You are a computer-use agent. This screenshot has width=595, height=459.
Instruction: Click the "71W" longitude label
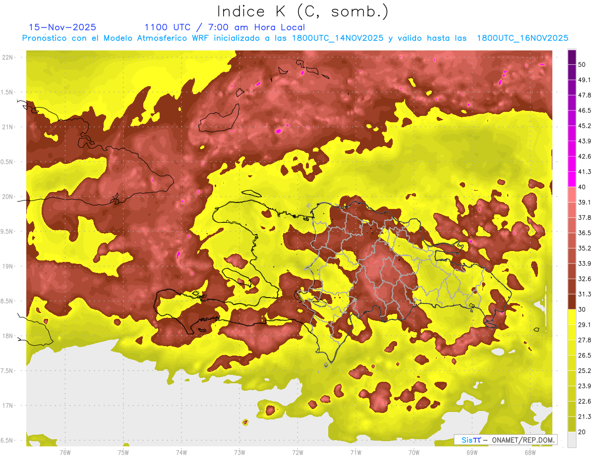pos(356,453)
